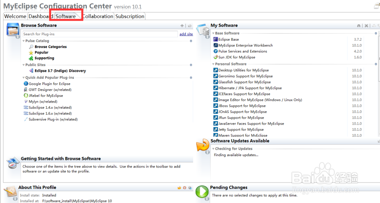This screenshot has width=380, height=203.
Task: Collapse the Checking for Updates section
Action: [213, 149]
